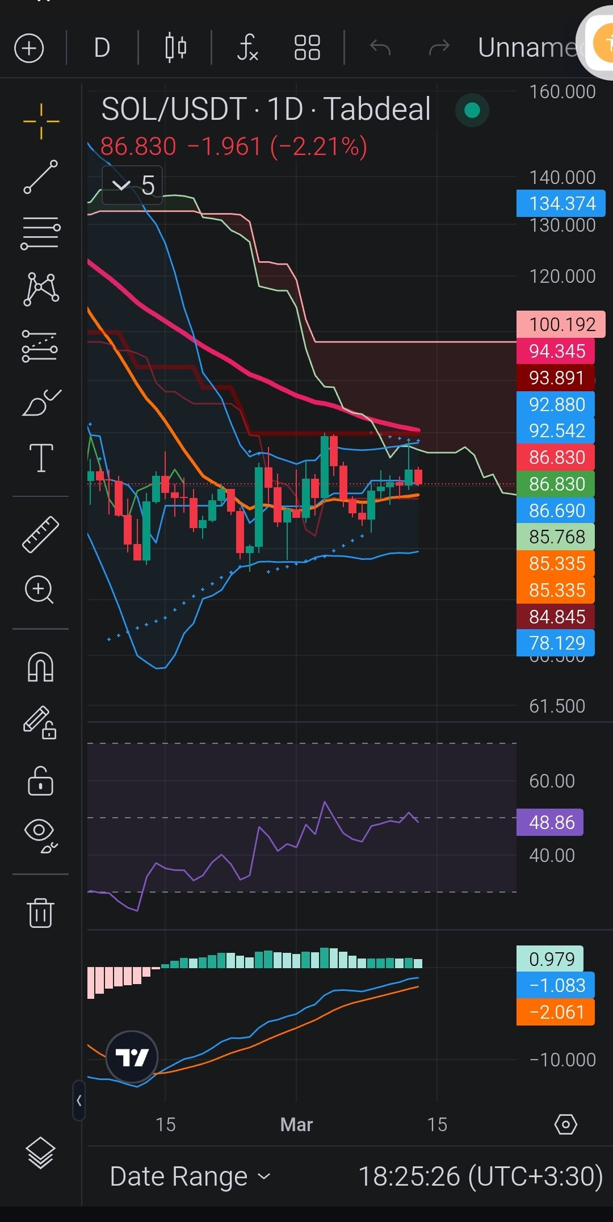This screenshot has height=1222, width=613.
Task: Select the XABCD pattern tool
Action: (41, 289)
